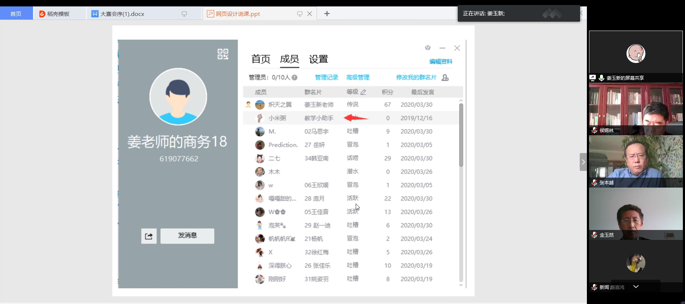Toggle the microphone icon for 张本越
Screen dimensions: 685x304
[594, 183]
